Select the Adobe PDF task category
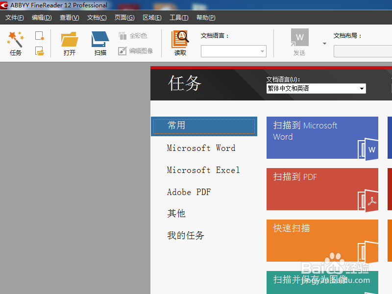Viewport: 392px width, 294px height. pos(189,192)
